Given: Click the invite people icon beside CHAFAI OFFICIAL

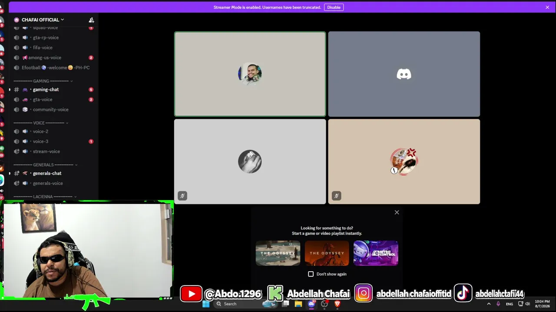Looking at the screenshot, I should point(91,20).
